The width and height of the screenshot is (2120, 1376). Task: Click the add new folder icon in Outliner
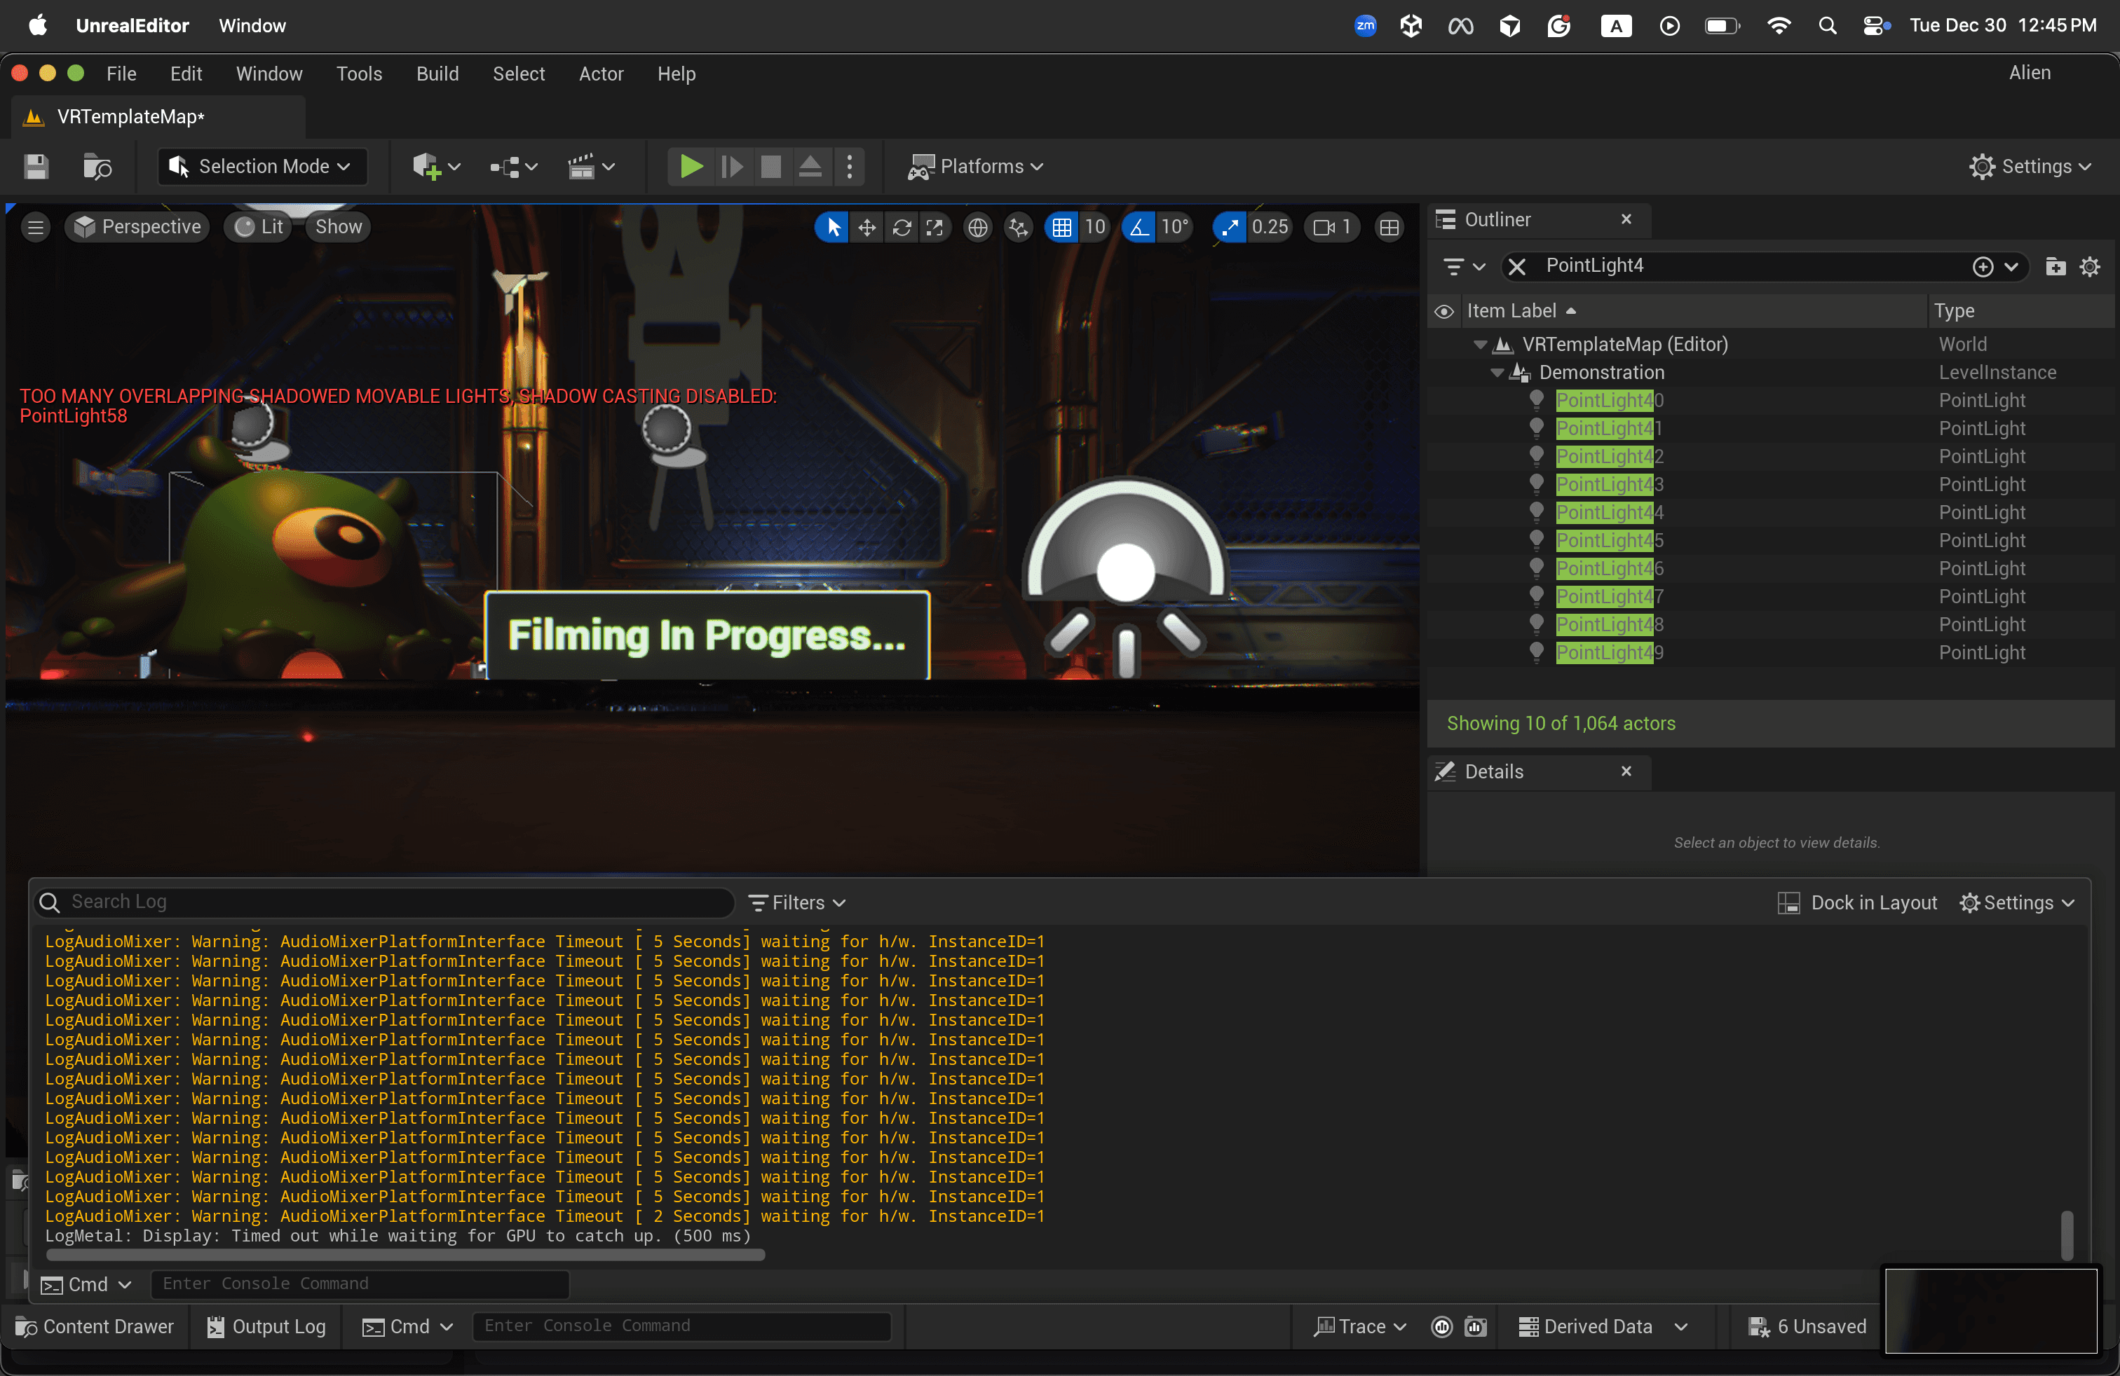tap(2055, 266)
